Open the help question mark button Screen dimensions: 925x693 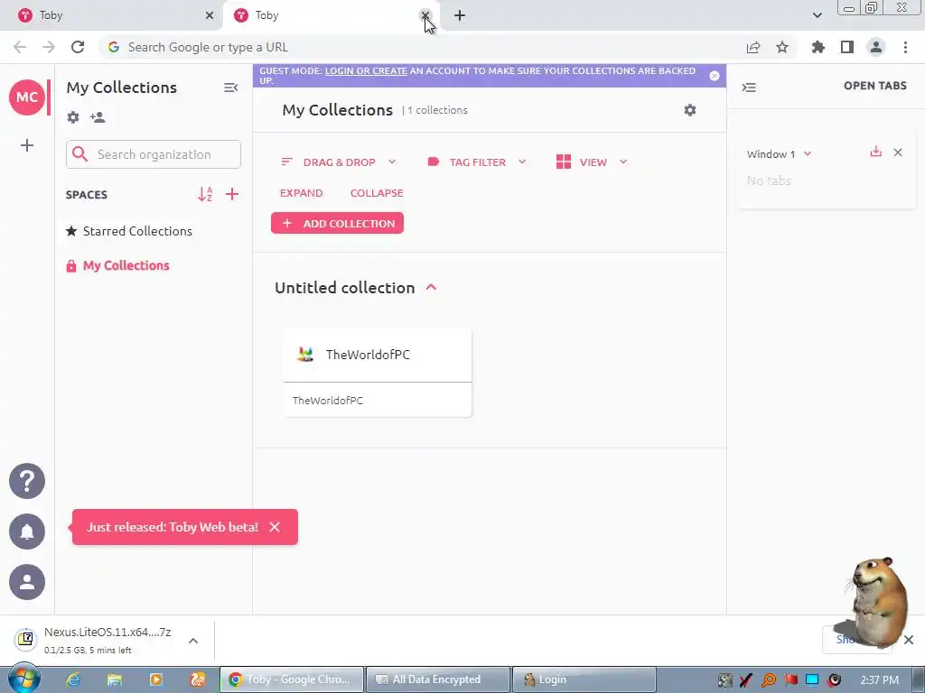(26, 481)
